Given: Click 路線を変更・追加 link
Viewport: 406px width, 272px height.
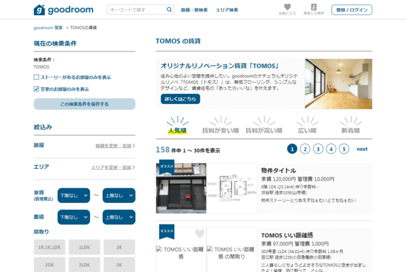Looking at the screenshot, I should pos(115,146).
